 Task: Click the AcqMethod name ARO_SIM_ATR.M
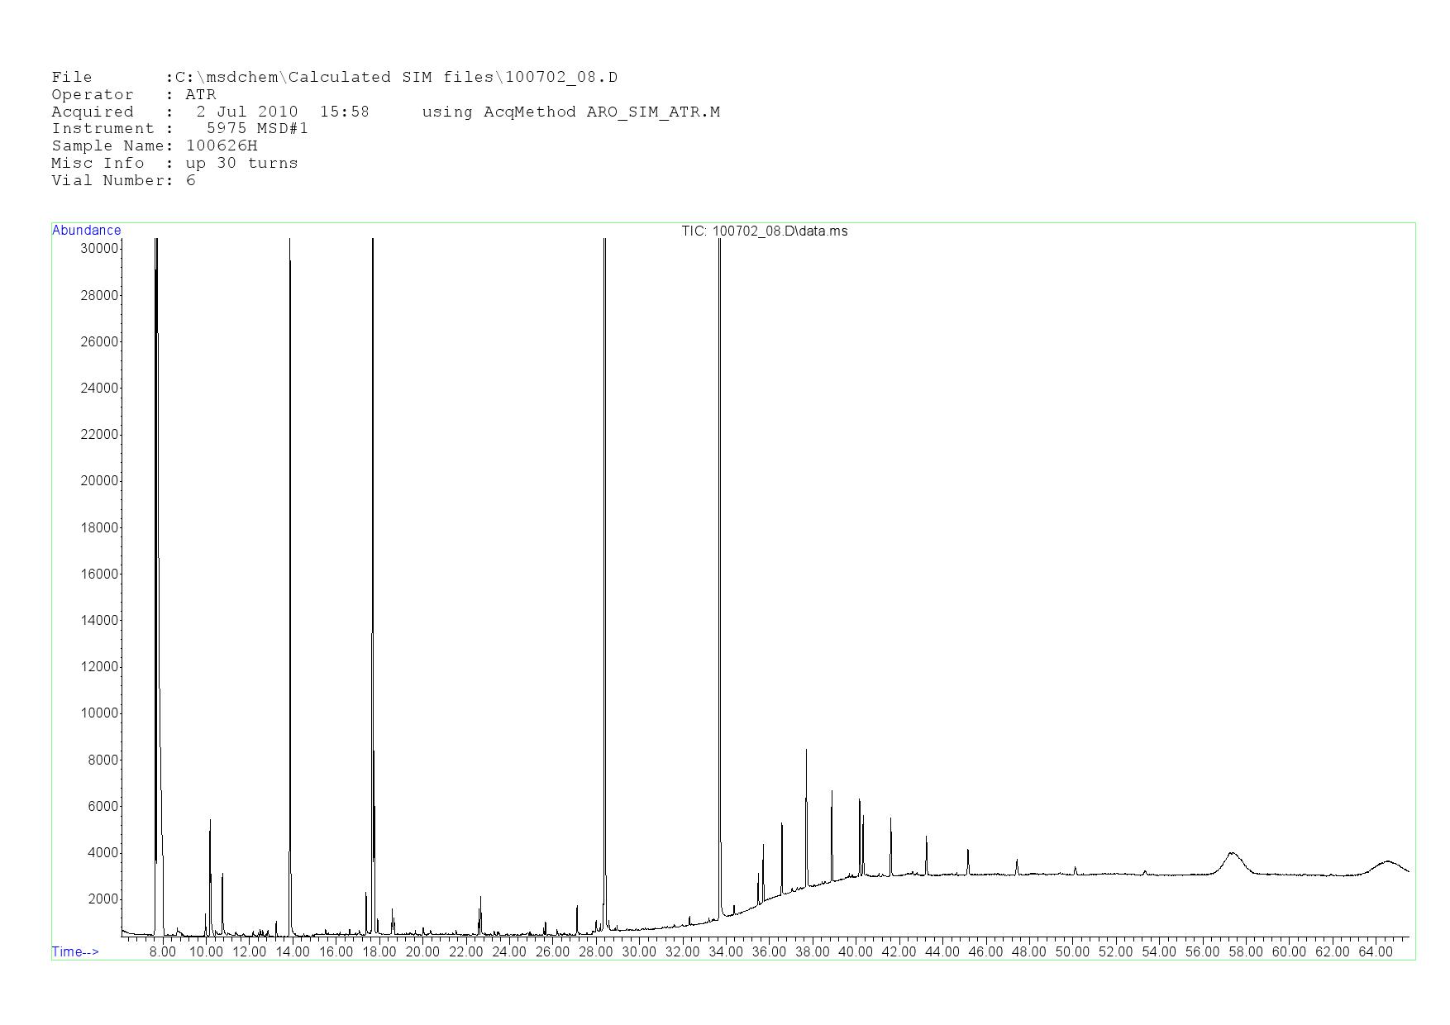(652, 112)
